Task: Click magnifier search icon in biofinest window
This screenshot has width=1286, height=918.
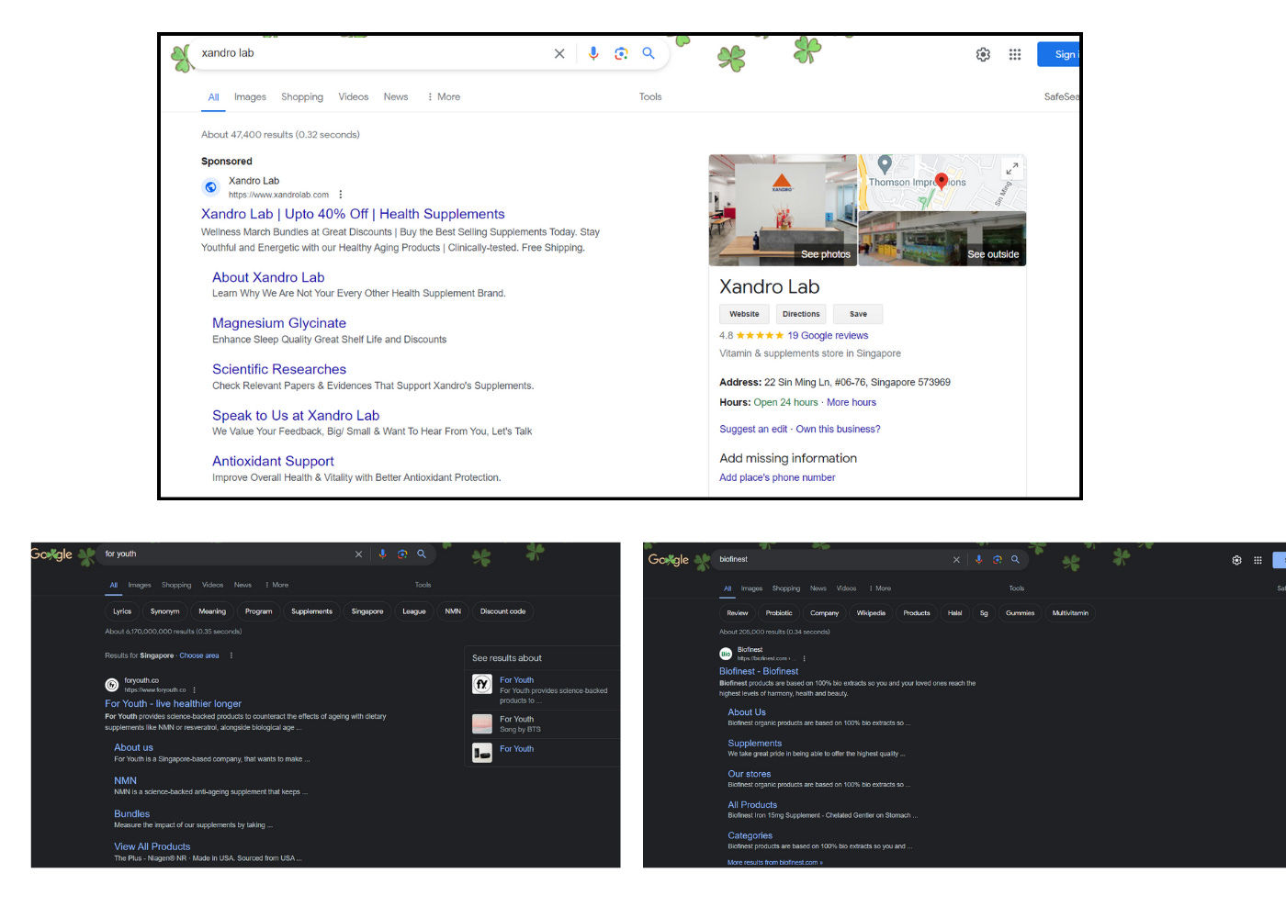Action: (1016, 559)
